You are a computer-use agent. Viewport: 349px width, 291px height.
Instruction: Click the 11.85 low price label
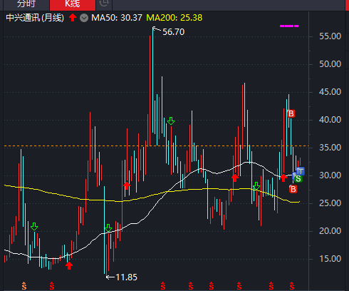126,277
